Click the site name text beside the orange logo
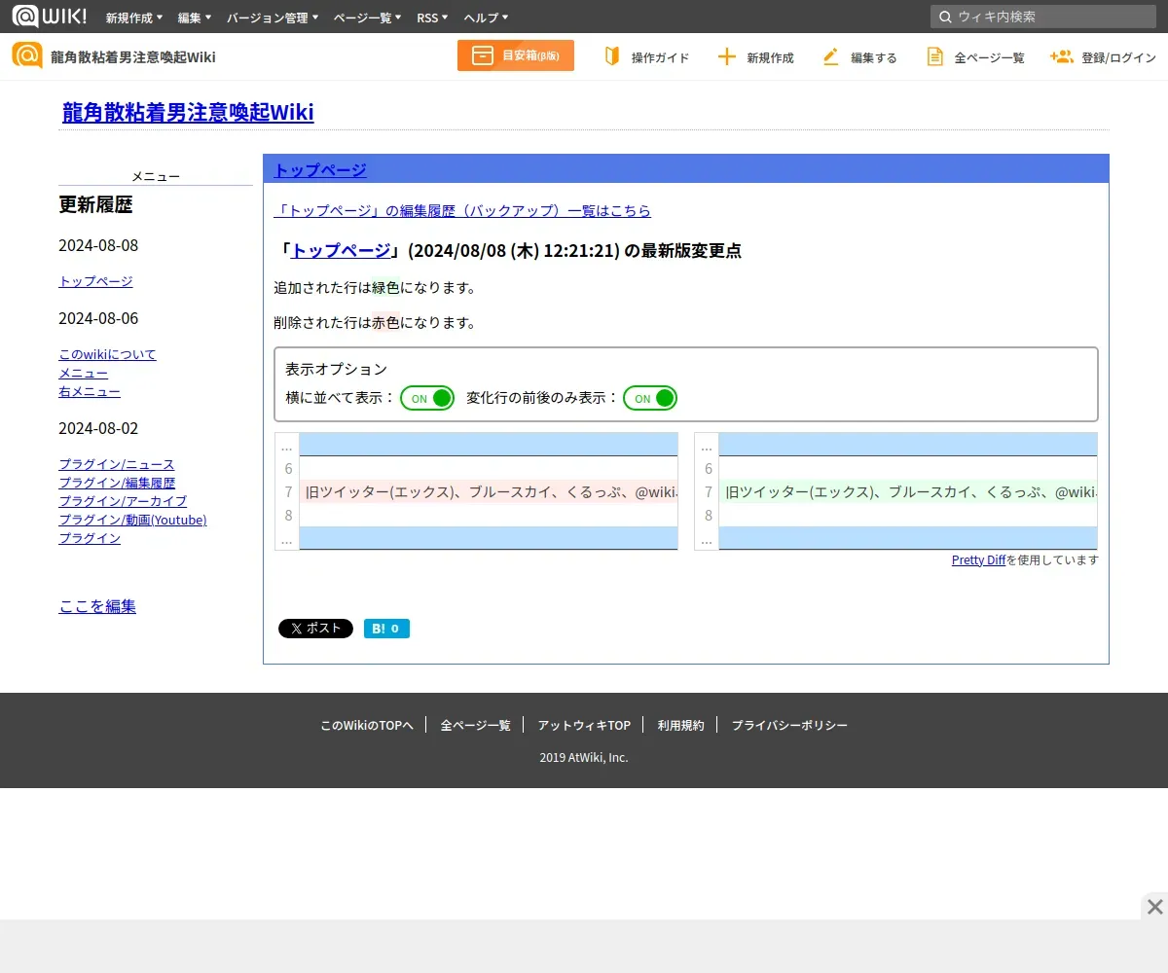The width and height of the screenshot is (1168, 973). point(133,56)
